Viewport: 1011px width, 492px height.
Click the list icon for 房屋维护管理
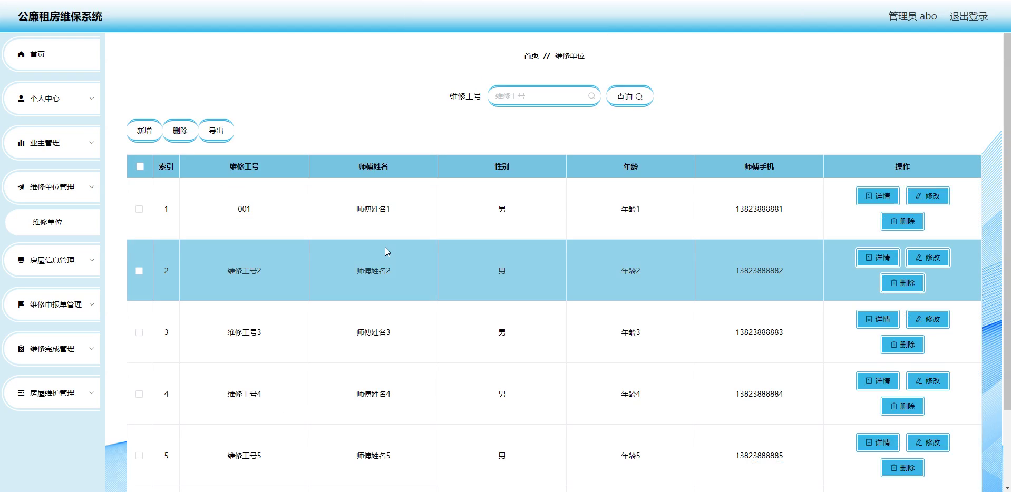coord(21,393)
